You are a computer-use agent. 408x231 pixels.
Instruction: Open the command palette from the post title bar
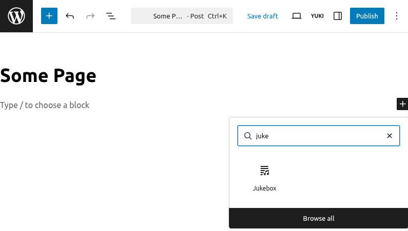182,16
